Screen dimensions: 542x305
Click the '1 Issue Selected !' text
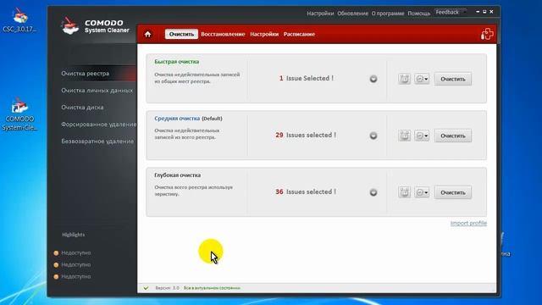coord(307,78)
